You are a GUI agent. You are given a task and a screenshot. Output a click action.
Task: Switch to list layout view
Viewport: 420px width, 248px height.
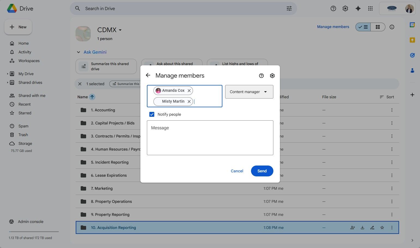tap(363, 27)
